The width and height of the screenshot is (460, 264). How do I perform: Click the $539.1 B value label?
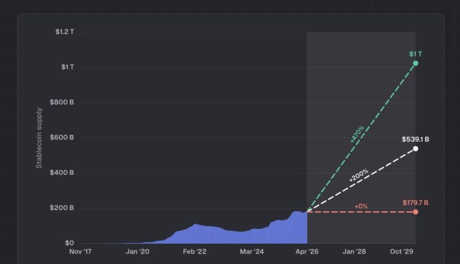pyautogui.click(x=415, y=139)
